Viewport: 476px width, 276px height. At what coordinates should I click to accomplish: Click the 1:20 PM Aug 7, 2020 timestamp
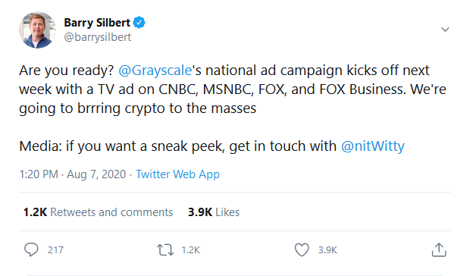(x=73, y=174)
